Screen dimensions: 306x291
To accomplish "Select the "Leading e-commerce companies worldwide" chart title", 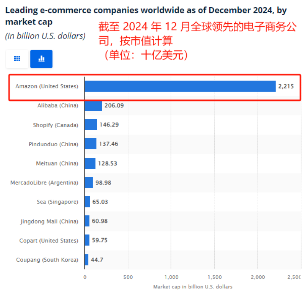I will click(146, 16).
